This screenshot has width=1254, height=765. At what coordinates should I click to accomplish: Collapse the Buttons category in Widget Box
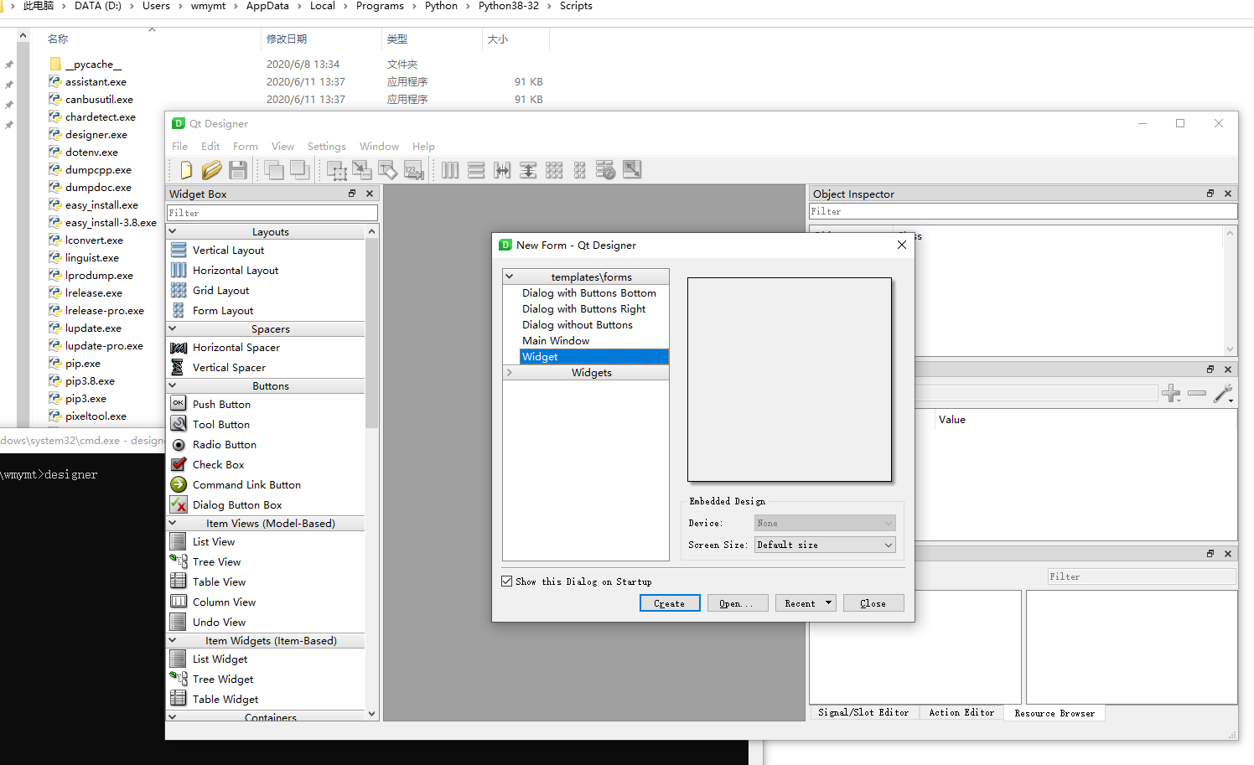173,385
